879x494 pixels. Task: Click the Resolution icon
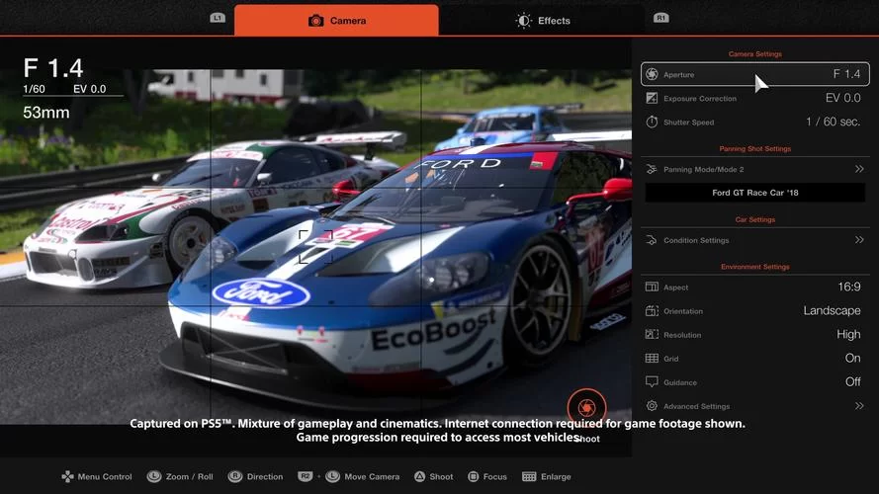[x=652, y=334]
